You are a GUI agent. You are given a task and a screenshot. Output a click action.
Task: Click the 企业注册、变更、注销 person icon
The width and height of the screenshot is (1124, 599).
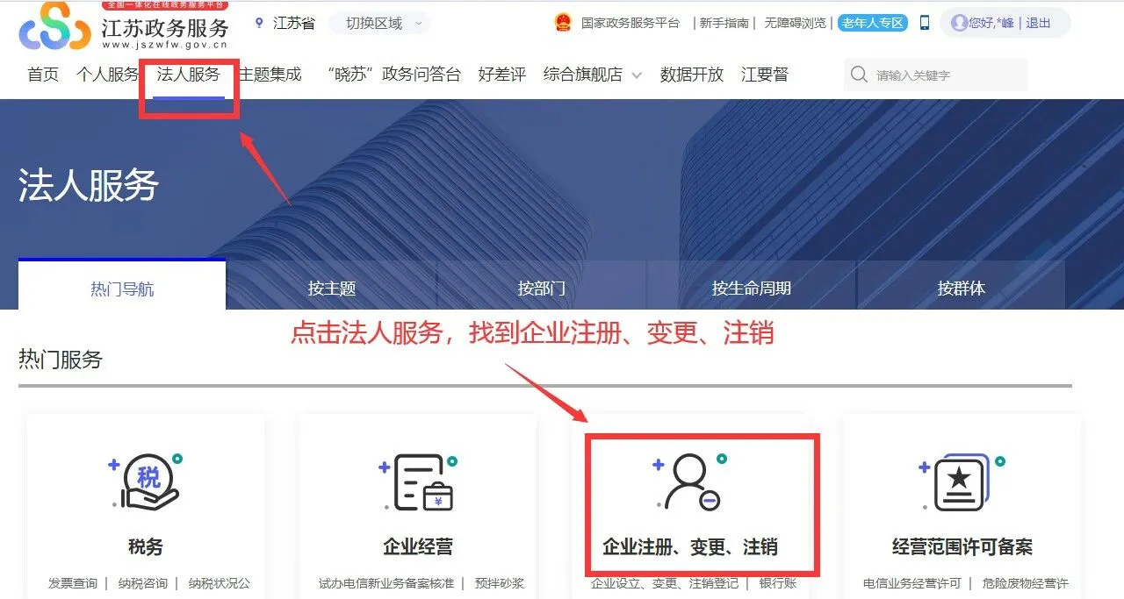pos(689,482)
